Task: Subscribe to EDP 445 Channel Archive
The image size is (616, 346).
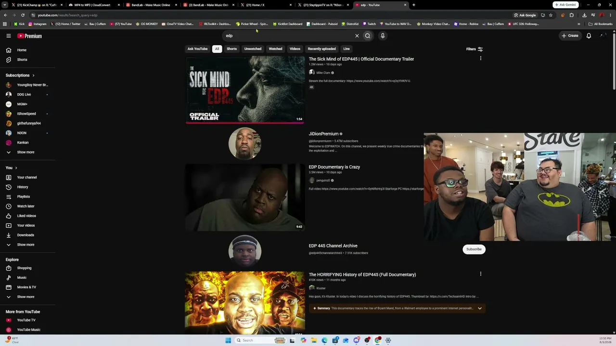Action: pyautogui.click(x=474, y=249)
